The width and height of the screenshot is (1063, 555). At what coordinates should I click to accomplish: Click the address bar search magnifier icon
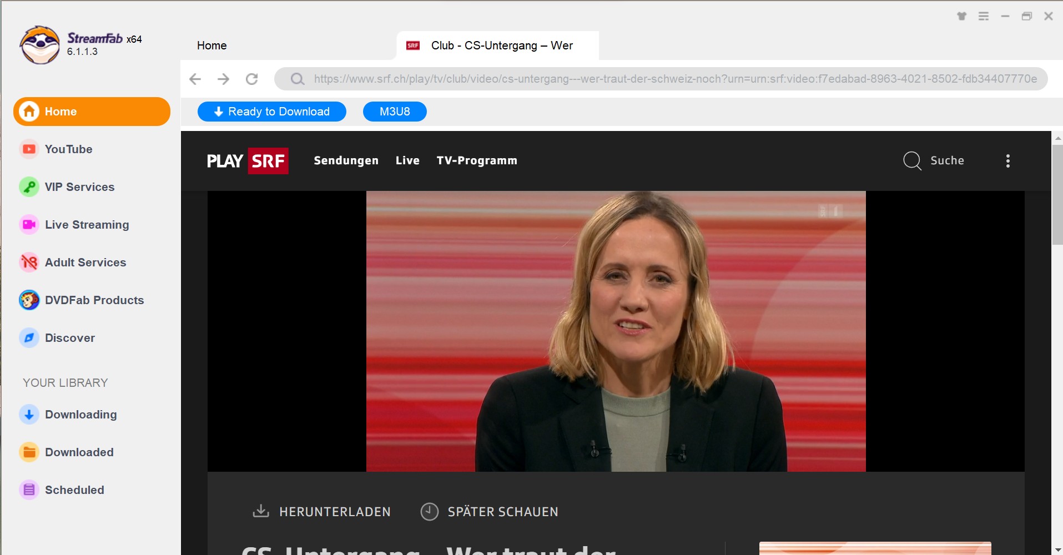298,79
